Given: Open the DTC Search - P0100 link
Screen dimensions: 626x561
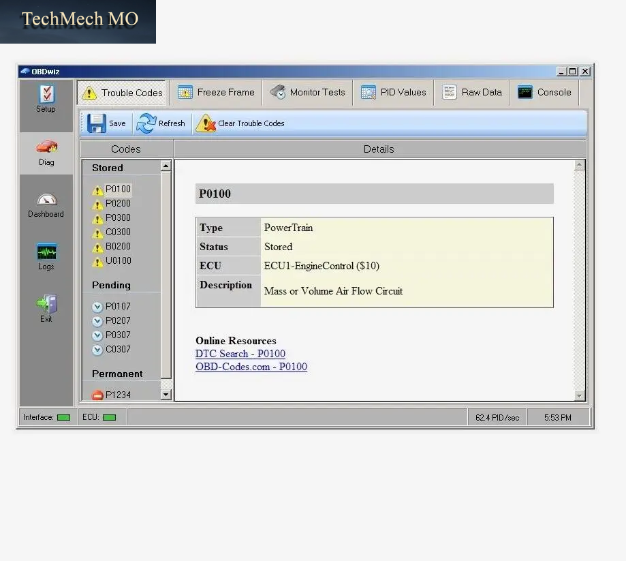Looking at the screenshot, I should [x=240, y=354].
